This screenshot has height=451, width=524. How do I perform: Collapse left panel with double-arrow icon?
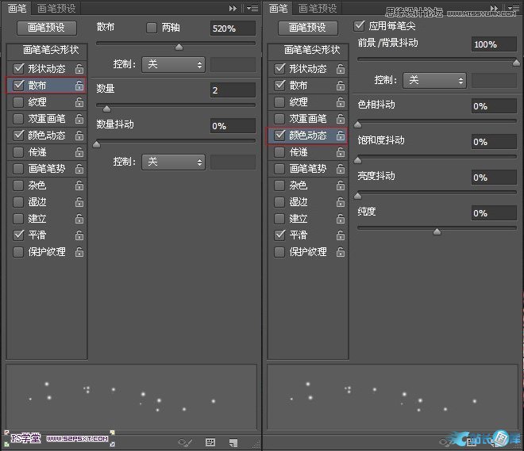point(233,8)
